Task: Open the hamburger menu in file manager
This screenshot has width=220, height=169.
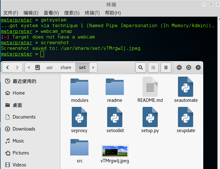Action: point(166,67)
